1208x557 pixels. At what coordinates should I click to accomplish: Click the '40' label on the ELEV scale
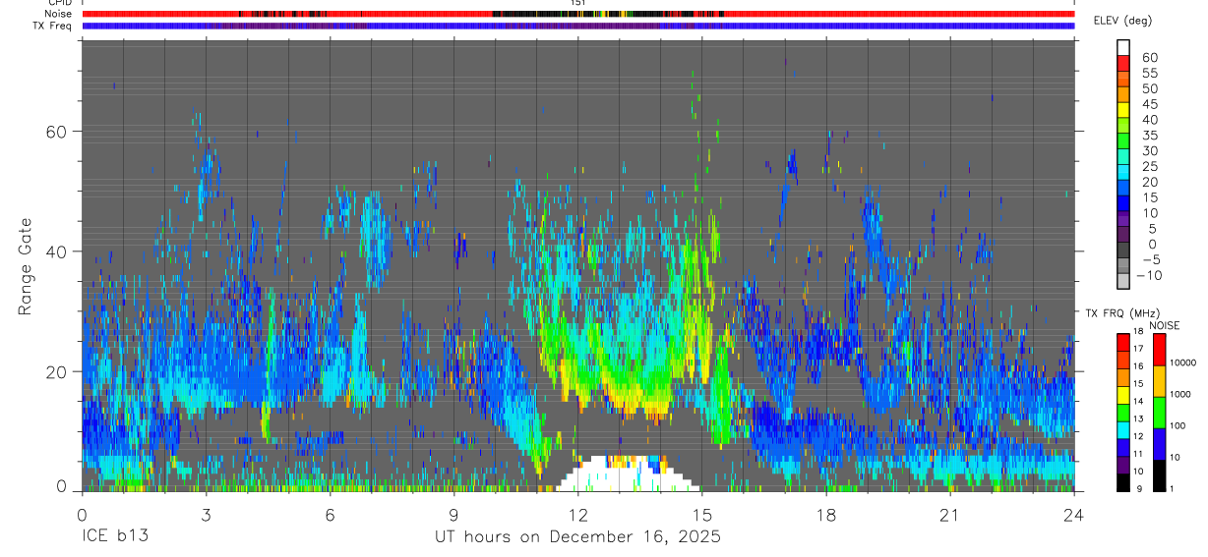(x=1149, y=120)
